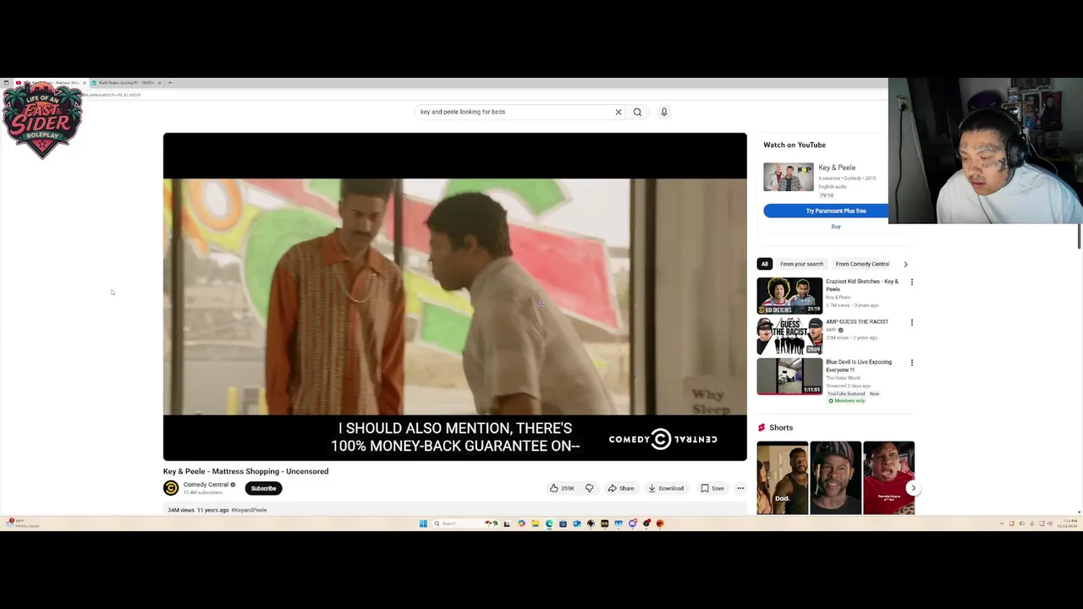The width and height of the screenshot is (1083, 609).
Task: Open File Explorer from taskbar
Action: 536,524
